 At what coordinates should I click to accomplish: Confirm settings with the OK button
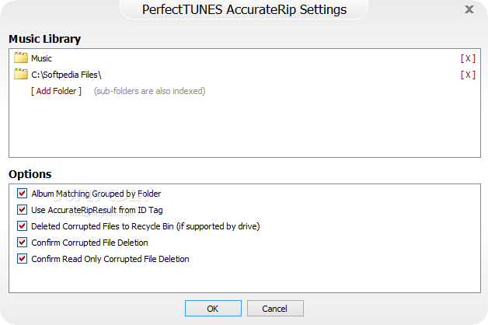pos(213,308)
